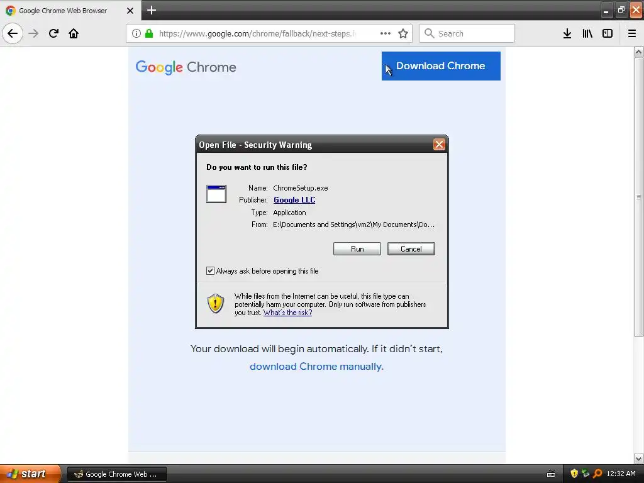Select the Google Chrome Web Browser tab
The height and width of the screenshot is (483, 644).
tap(70, 10)
